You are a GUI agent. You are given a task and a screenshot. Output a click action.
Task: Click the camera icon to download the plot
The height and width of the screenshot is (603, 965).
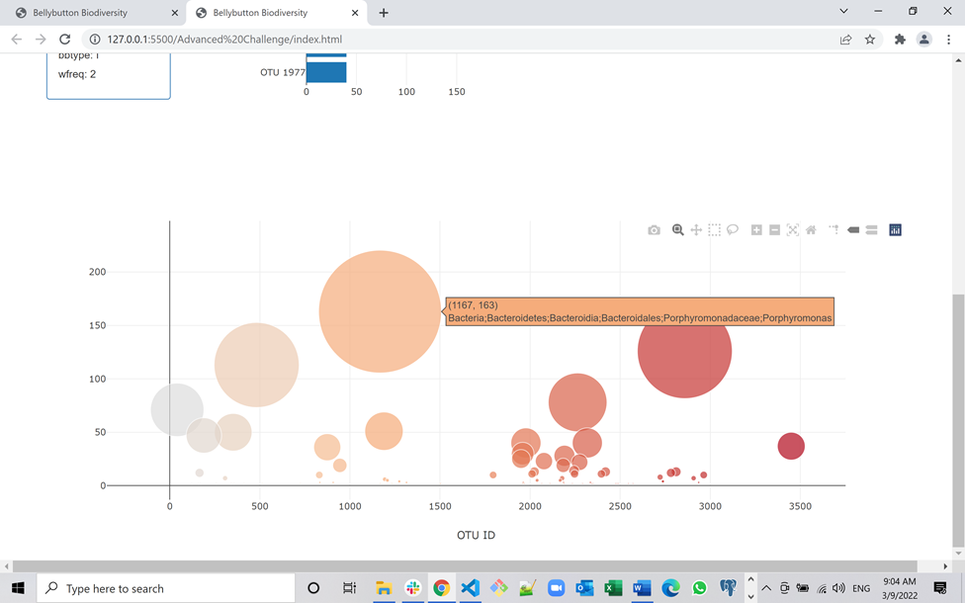pyautogui.click(x=653, y=229)
